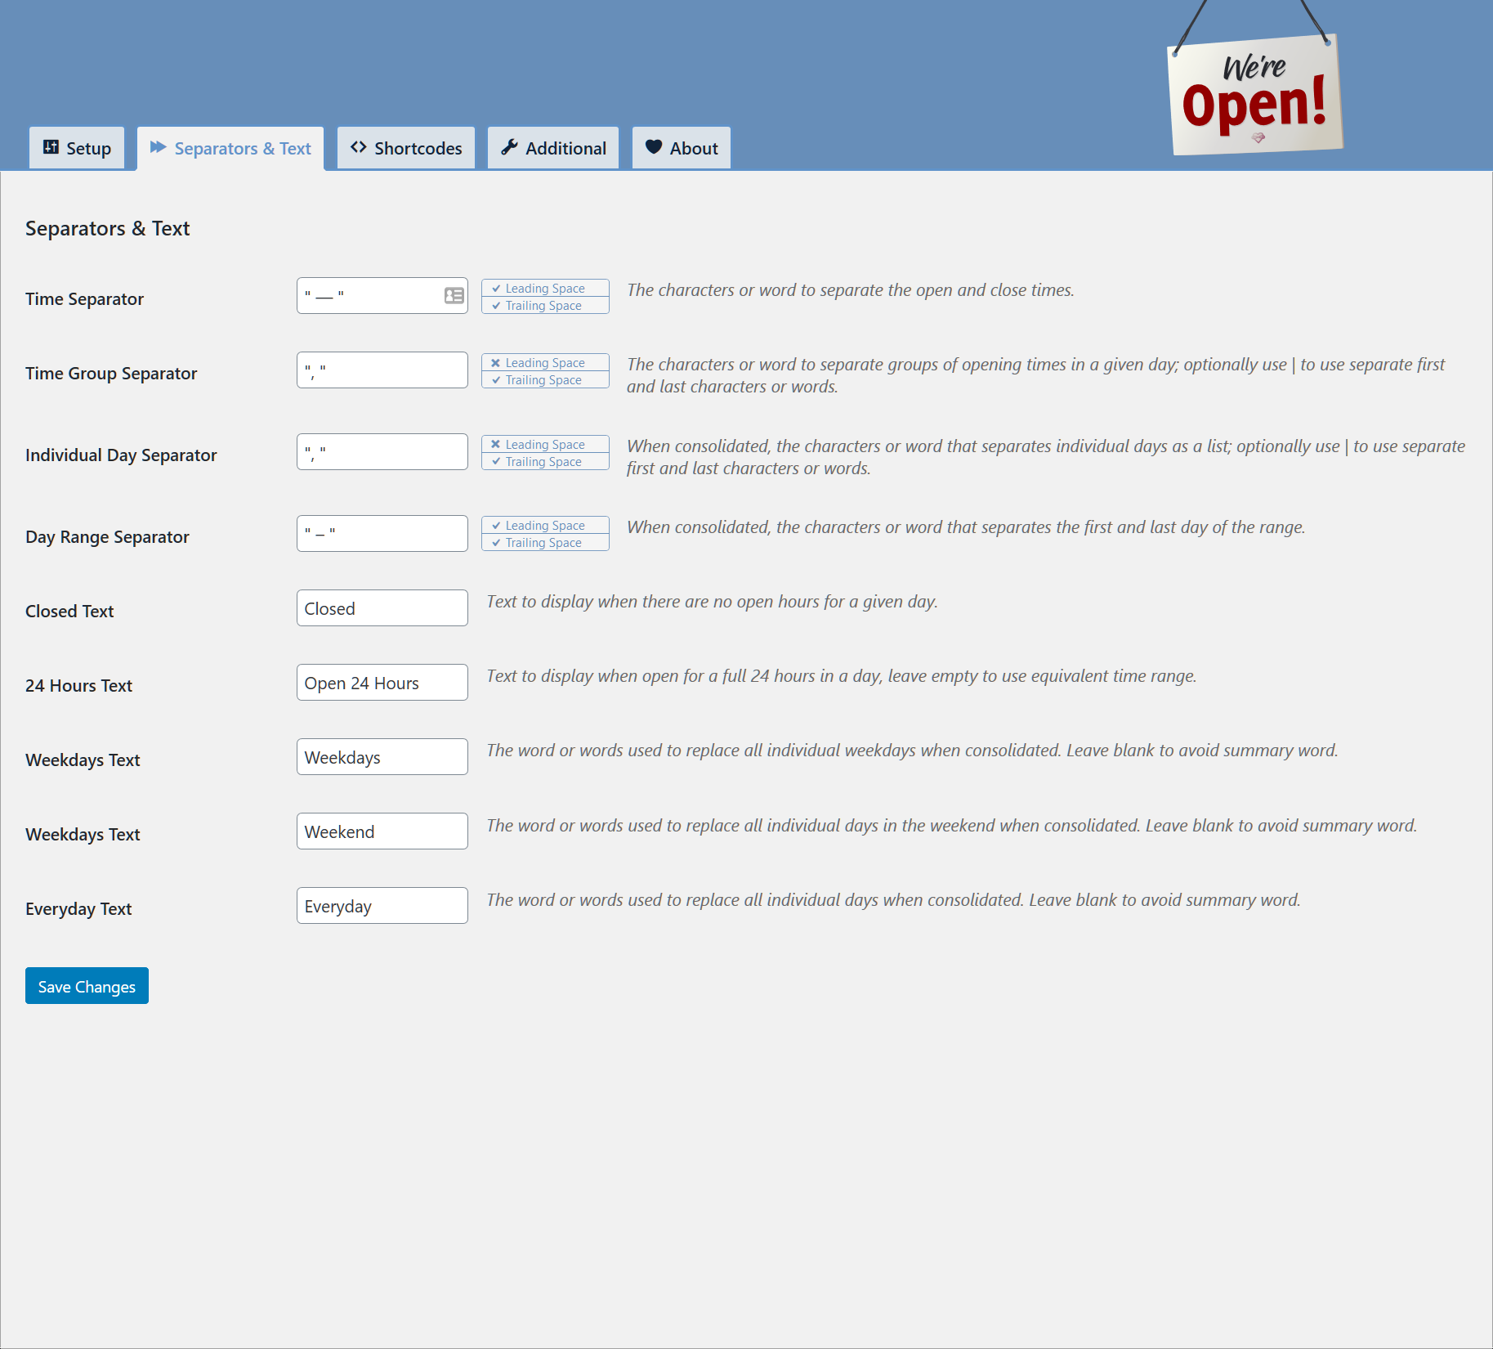Click the Weekend text input field

[x=382, y=831]
